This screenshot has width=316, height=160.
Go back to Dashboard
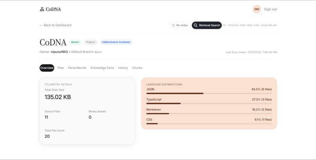coord(55,25)
